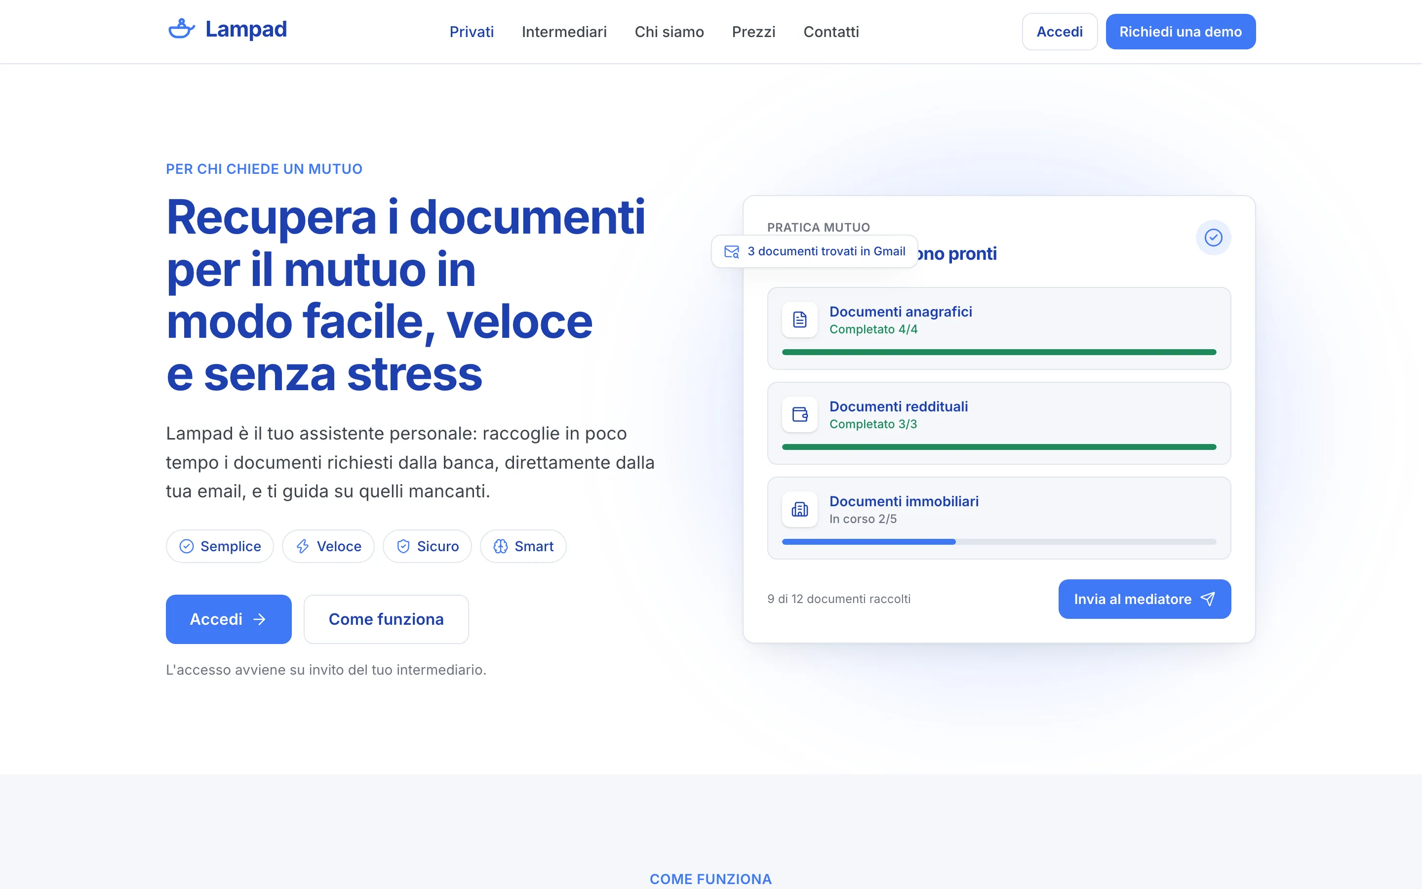Open the Prezzi nav link

click(x=753, y=32)
